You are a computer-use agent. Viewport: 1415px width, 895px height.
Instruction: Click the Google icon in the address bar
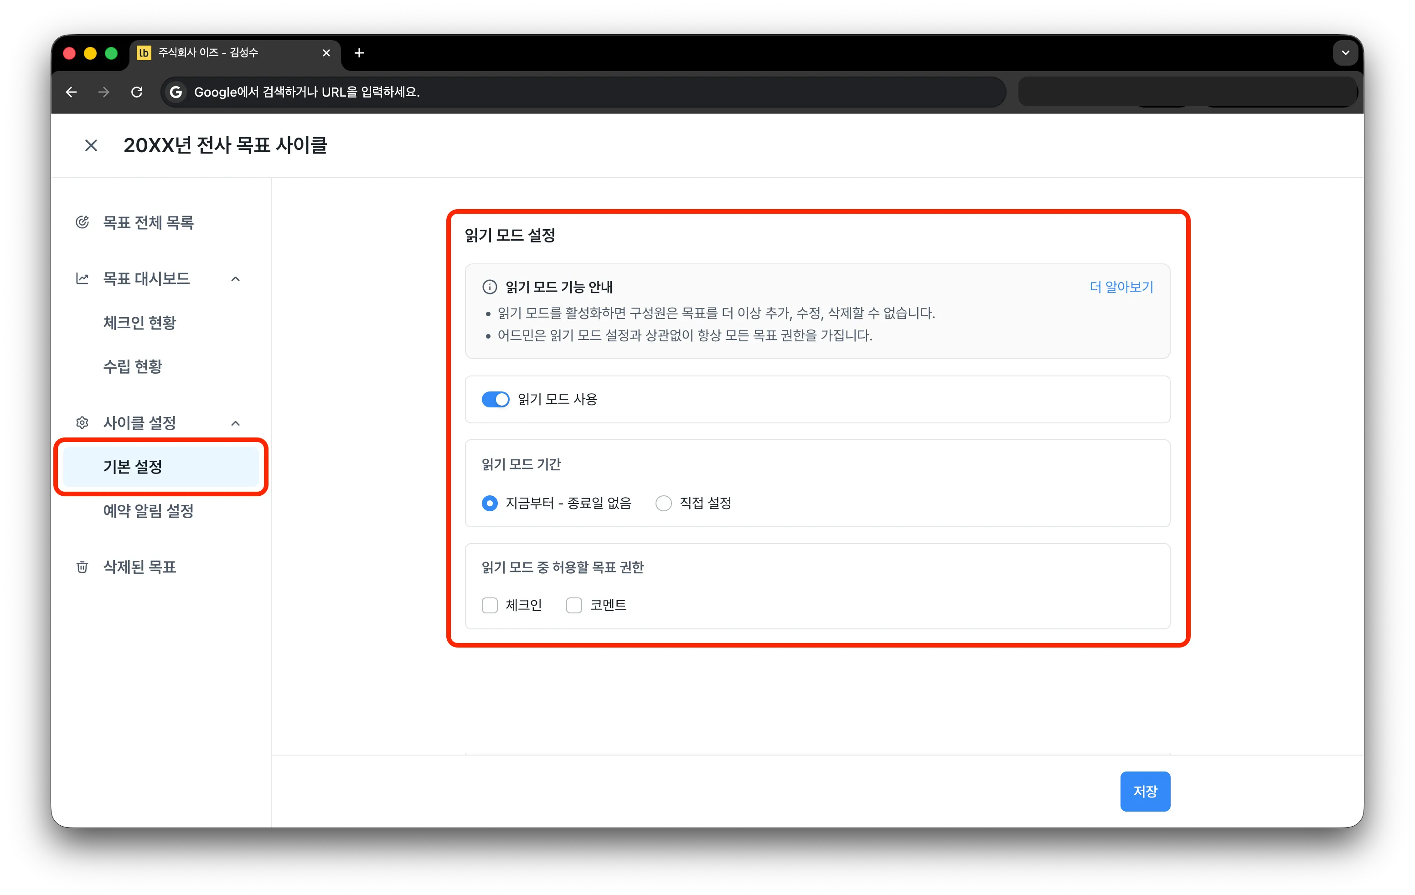pos(175,92)
